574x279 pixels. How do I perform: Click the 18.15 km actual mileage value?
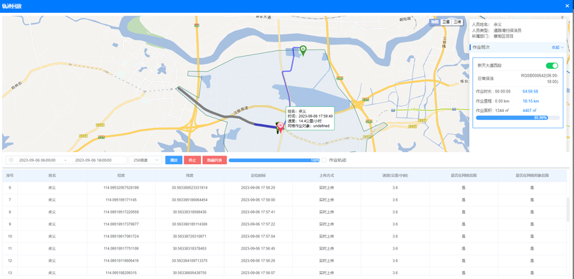point(530,101)
